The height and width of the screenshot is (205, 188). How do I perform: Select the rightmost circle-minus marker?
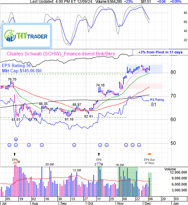click(x=139, y=145)
